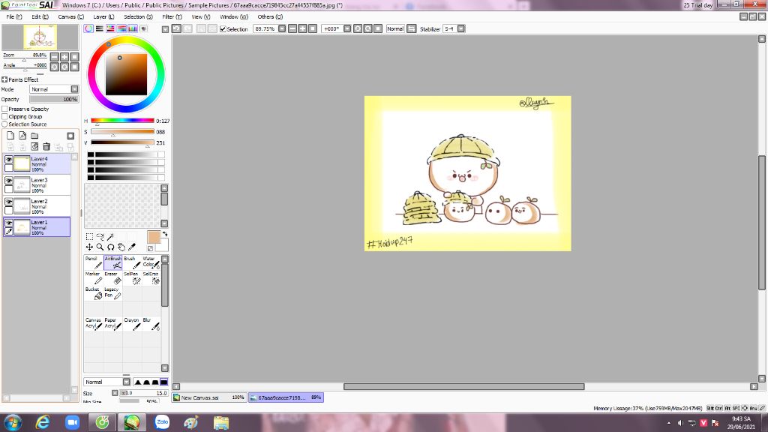Adjust the layer Opacity slider
This screenshot has width=768, height=432.
54,100
